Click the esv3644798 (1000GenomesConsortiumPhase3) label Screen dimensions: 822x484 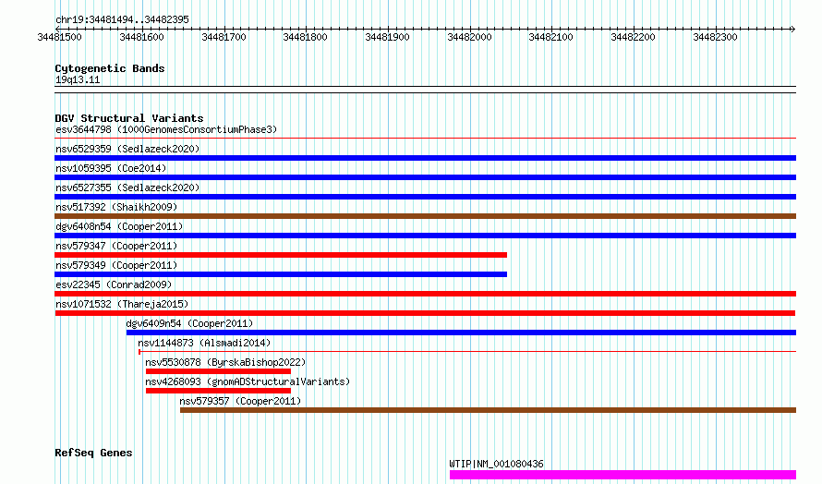(x=166, y=129)
